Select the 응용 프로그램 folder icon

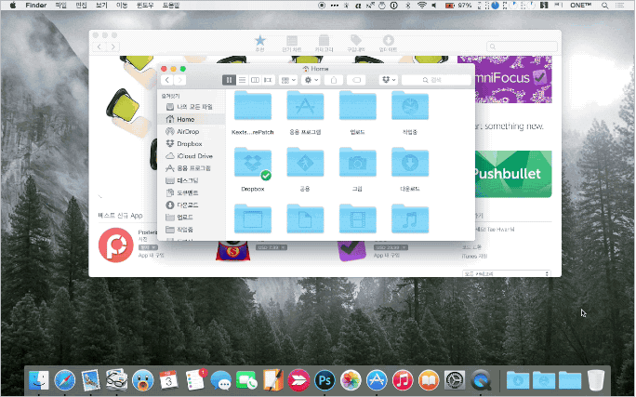[305, 106]
